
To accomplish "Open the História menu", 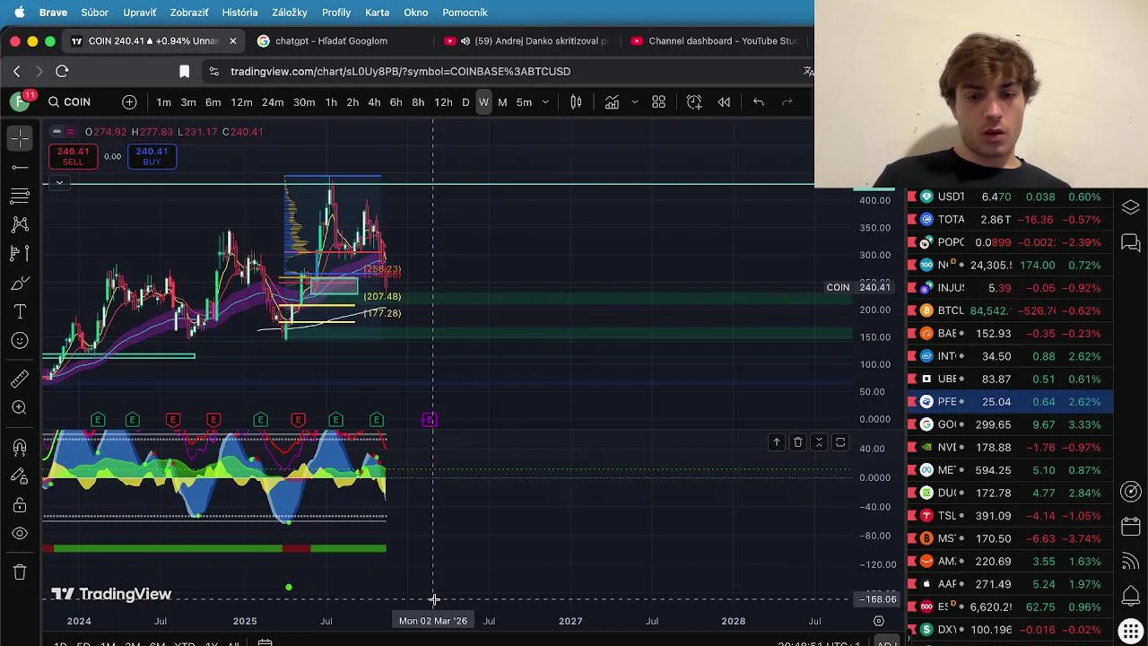I will point(239,13).
